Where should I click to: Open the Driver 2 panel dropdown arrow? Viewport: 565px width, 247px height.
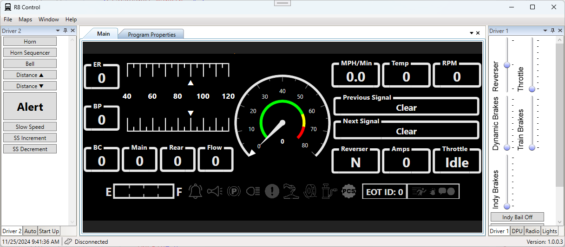[58, 31]
